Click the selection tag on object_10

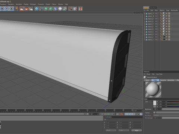[x=167, y=16]
